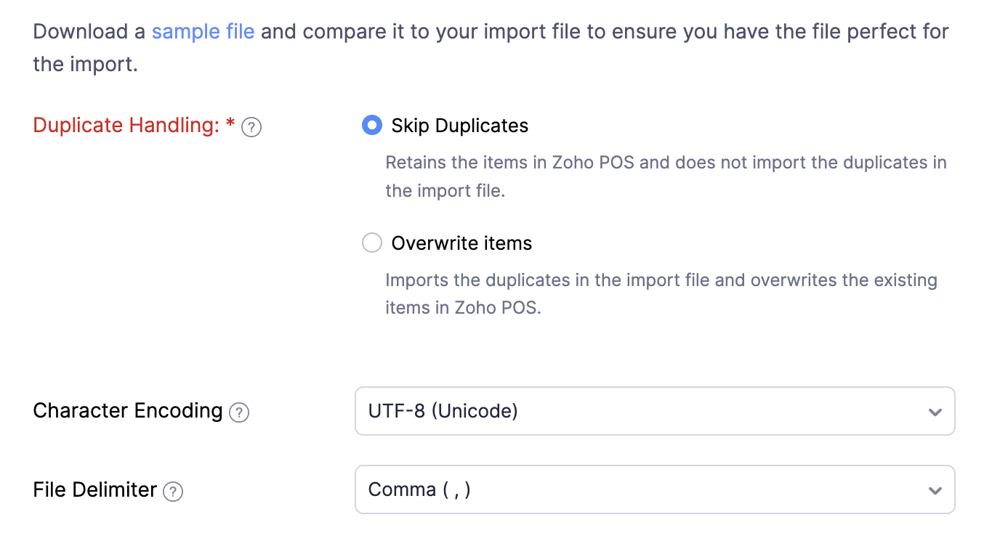
Task: Click the chevron arrow in Character Encoding field
Action: point(935,412)
